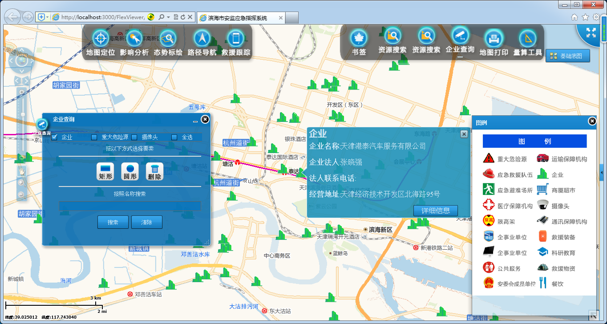Check the 重大危险源 checkbox
The width and height of the screenshot is (607, 324).
(94, 137)
